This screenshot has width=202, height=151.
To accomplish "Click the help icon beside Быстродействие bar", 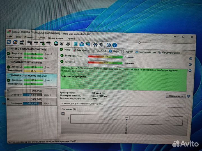I will point(190,58).
